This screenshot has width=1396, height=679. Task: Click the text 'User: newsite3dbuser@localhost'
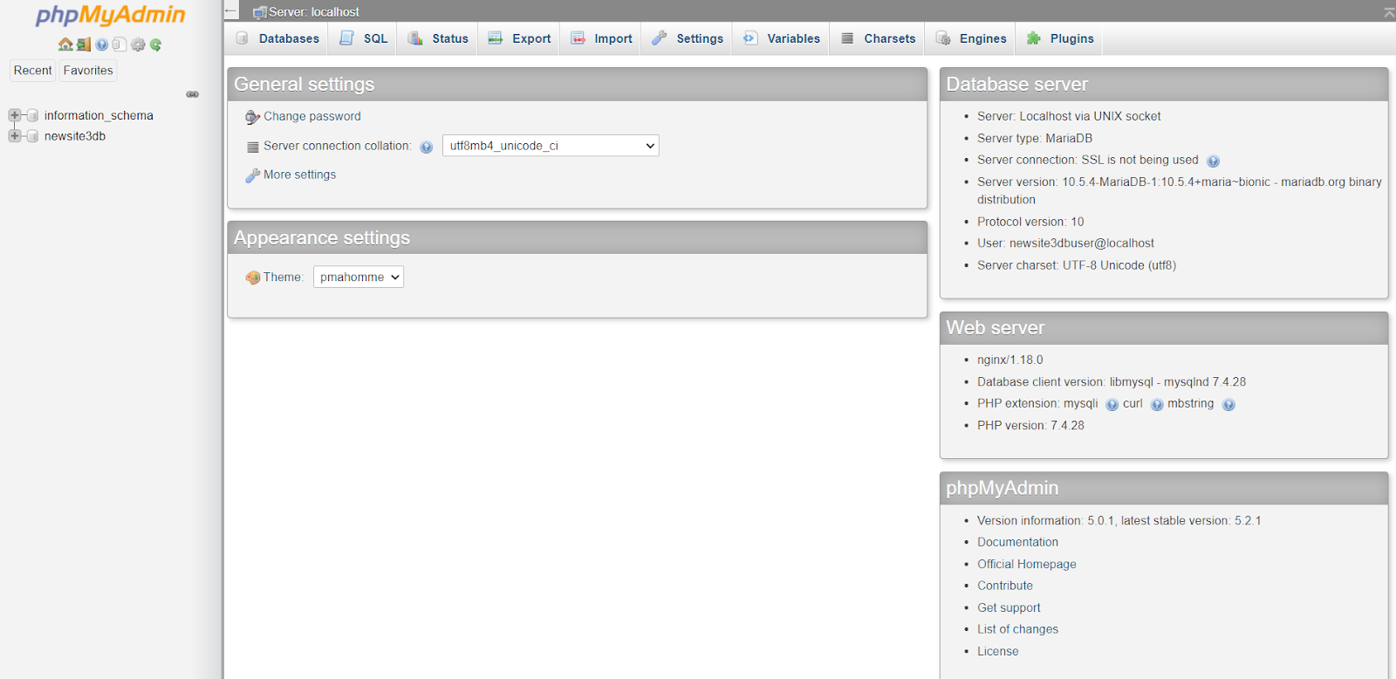pyautogui.click(x=1065, y=243)
